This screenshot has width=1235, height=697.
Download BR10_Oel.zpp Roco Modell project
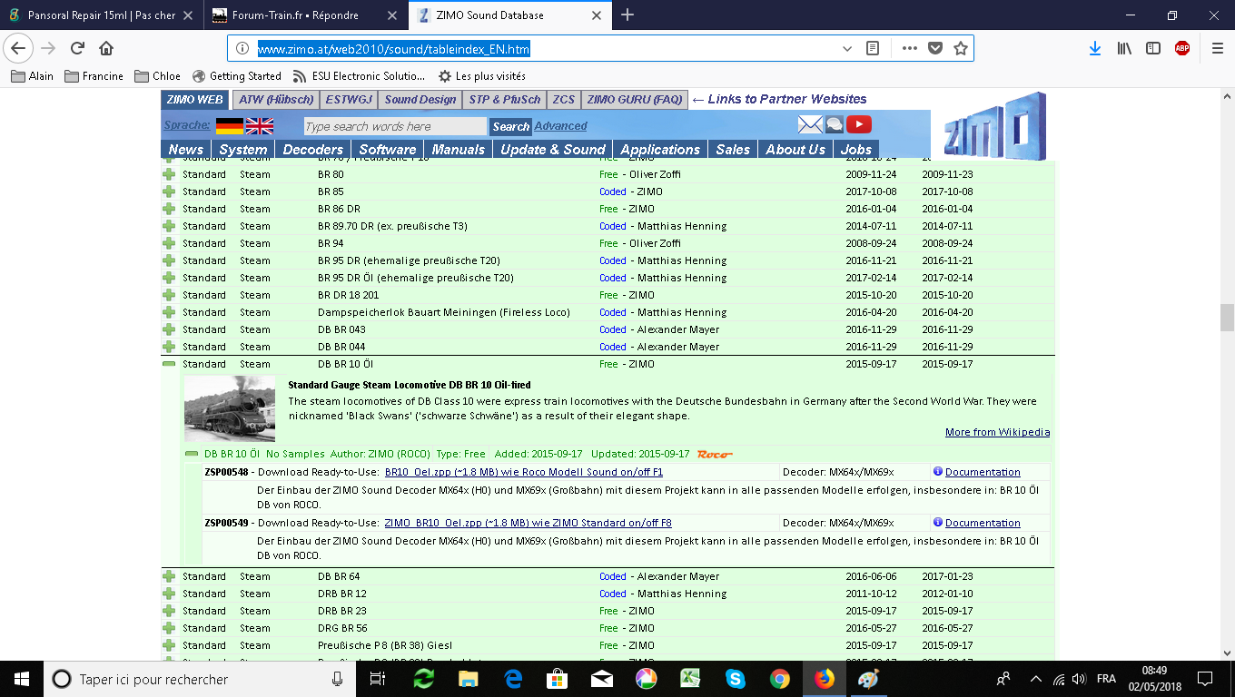[x=523, y=472]
